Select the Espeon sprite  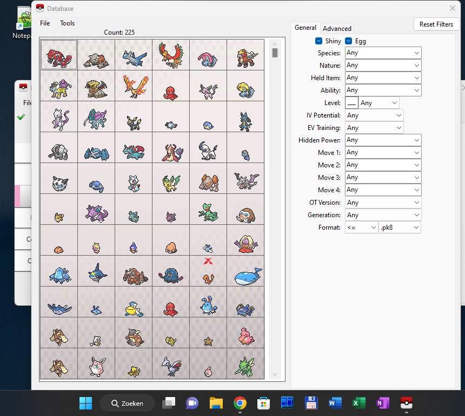[x=208, y=86]
